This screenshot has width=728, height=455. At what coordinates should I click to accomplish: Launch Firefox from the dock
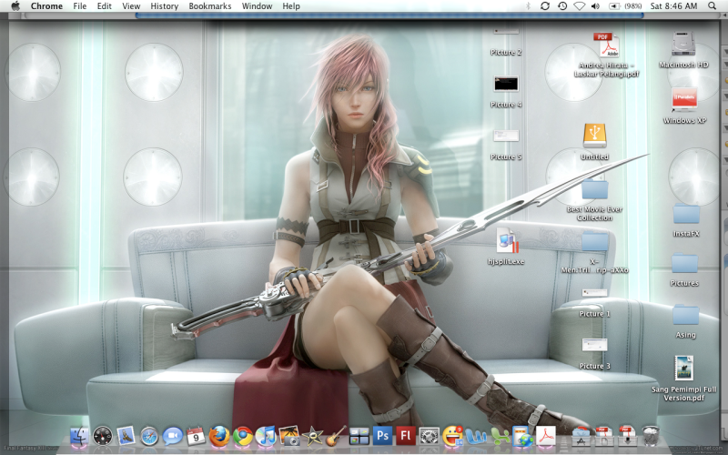(219, 437)
